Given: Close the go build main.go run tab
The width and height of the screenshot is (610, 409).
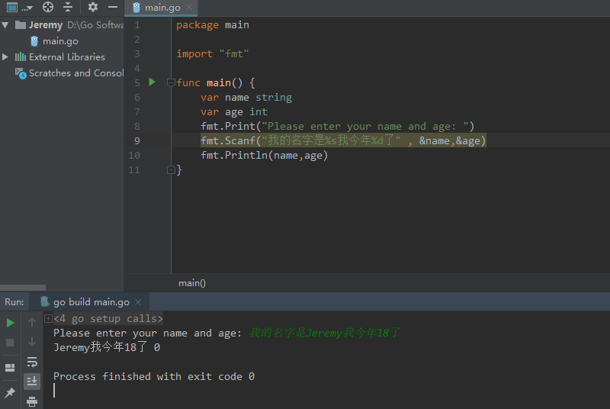Looking at the screenshot, I should [138, 302].
